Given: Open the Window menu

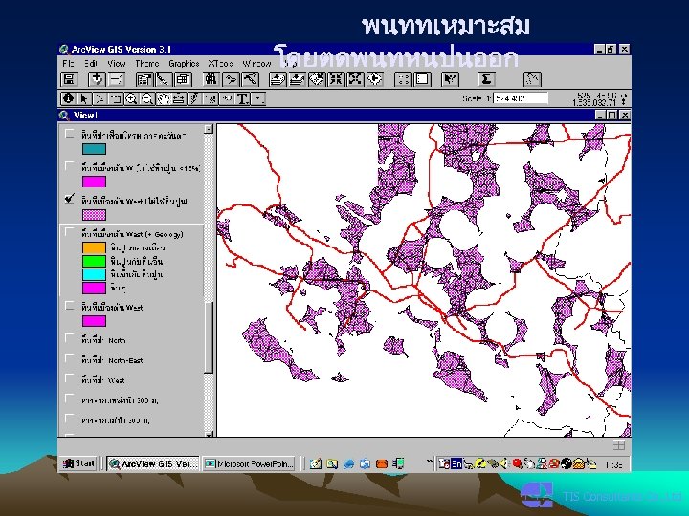Looking at the screenshot, I should 257,64.
